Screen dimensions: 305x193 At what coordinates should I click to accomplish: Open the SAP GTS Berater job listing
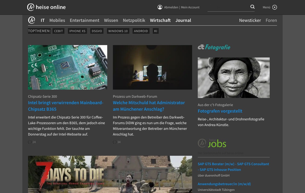pyautogui.click(x=233, y=167)
